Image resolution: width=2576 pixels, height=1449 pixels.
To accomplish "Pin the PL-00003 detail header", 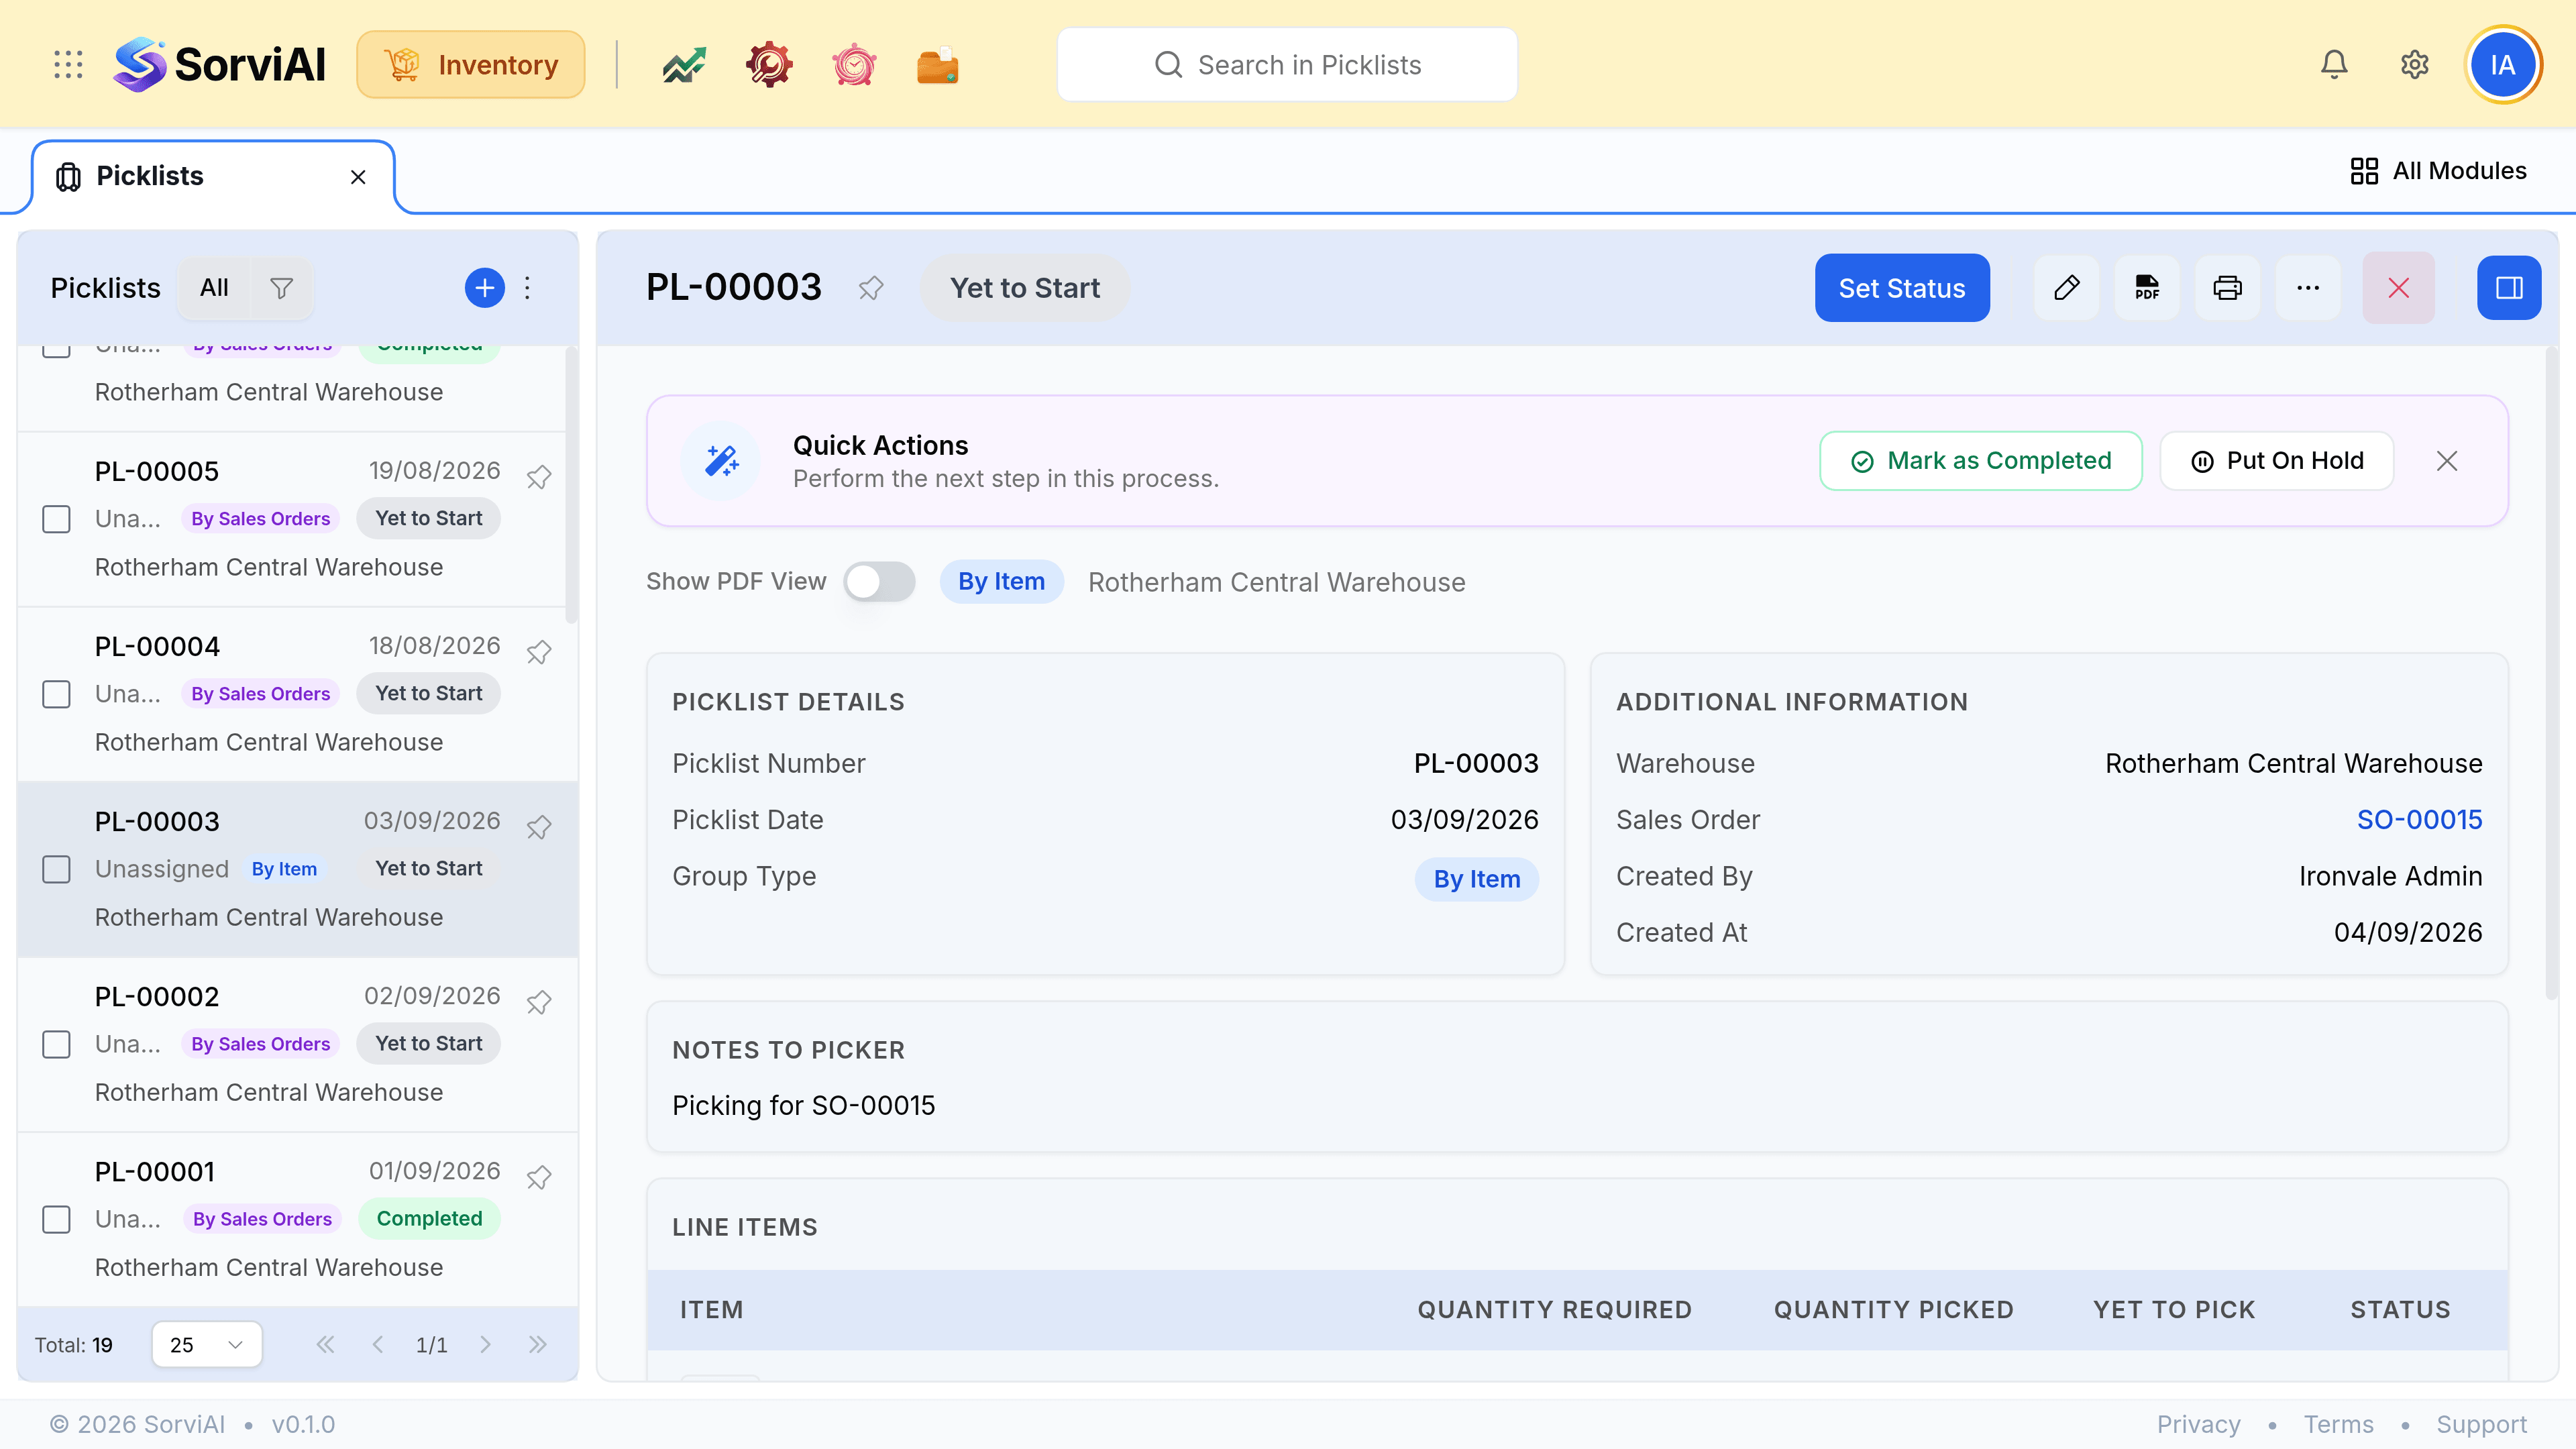I will (871, 288).
